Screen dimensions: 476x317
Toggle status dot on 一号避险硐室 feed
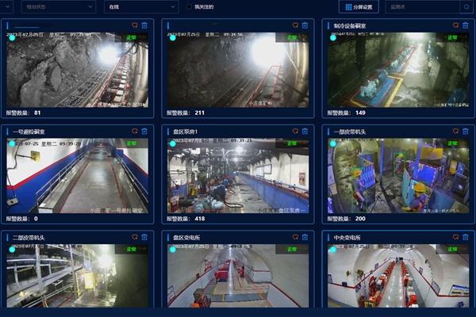[x=13, y=144]
